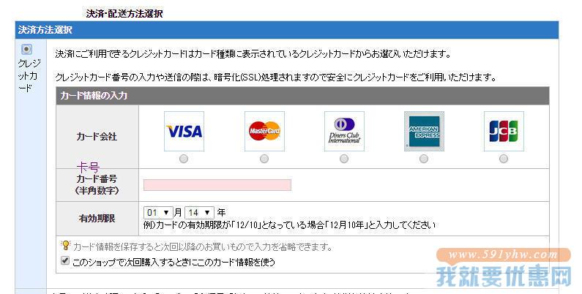Click the SSL encryption notice sentence
Screen dimensions: 582x294
tap(276, 78)
